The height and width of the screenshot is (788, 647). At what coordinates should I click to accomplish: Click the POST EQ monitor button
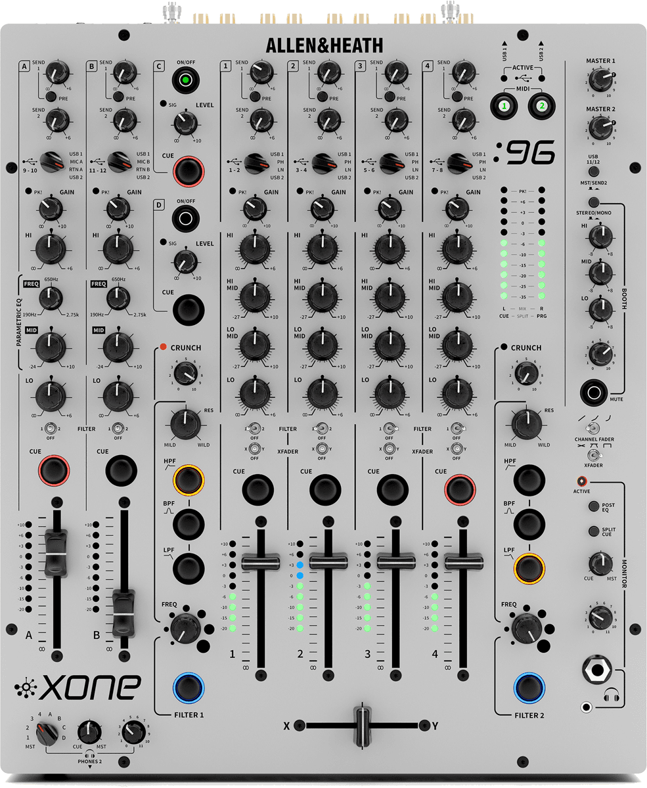point(594,506)
